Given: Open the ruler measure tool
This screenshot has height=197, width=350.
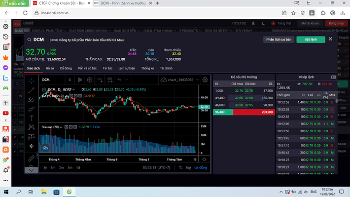Looking at the screenshot, I should [x=31, y=159].
